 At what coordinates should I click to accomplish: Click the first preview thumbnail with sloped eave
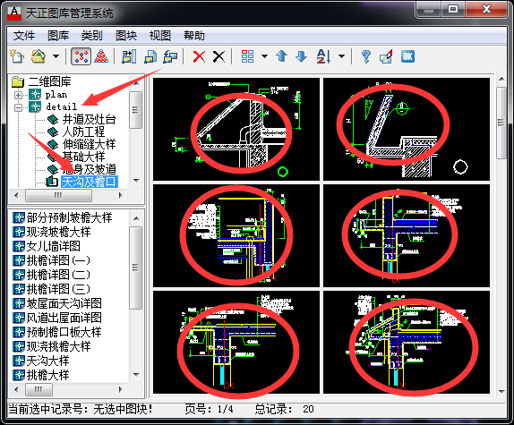click(x=236, y=129)
